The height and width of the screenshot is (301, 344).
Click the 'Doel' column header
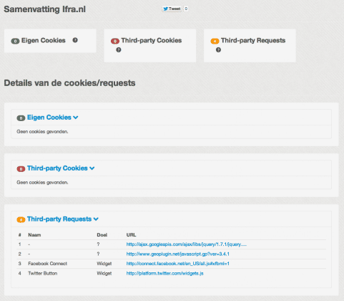(x=102, y=235)
